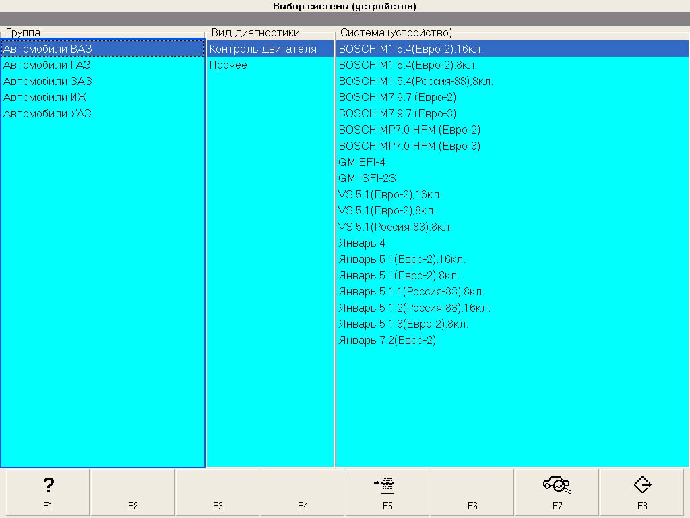Choose diagnostics type Контроль двигателя
690x518 pixels.
coord(270,49)
